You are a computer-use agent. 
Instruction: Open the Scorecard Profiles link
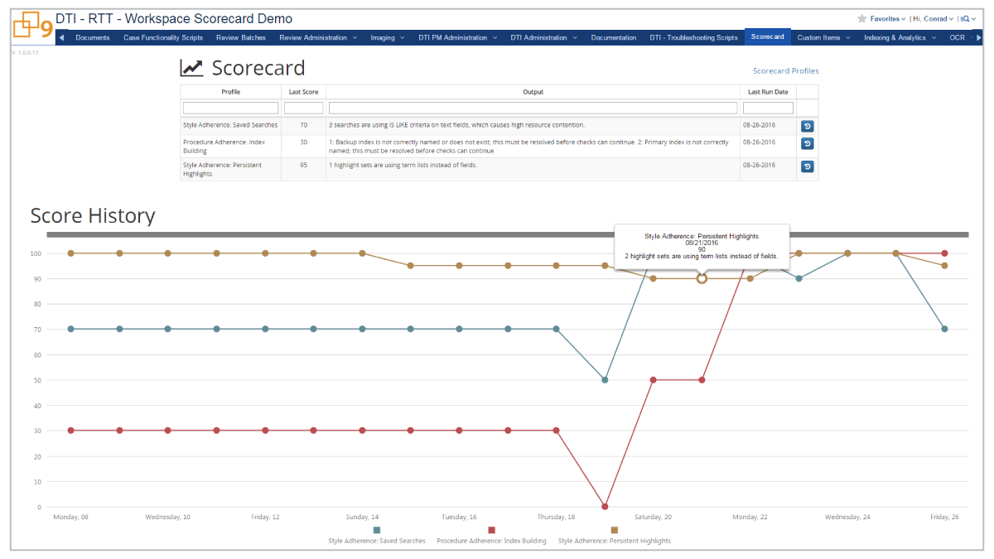[x=785, y=70]
